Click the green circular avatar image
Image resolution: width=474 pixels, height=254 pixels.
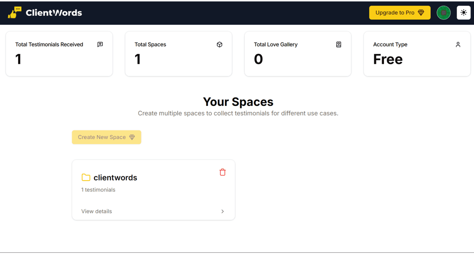444,12
